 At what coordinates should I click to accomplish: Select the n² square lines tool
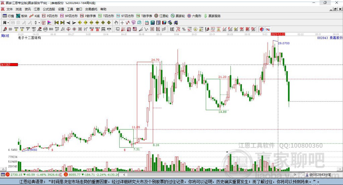click(x=57, y=29)
